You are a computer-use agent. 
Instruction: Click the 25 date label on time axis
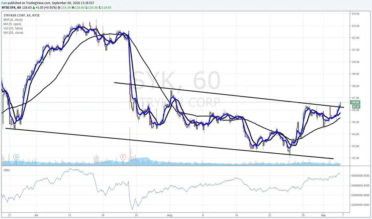pyautogui.click(x=136, y=215)
